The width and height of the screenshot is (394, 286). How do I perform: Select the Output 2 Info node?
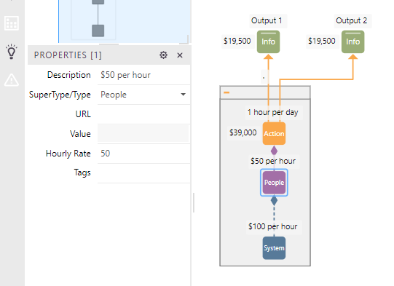point(352,41)
